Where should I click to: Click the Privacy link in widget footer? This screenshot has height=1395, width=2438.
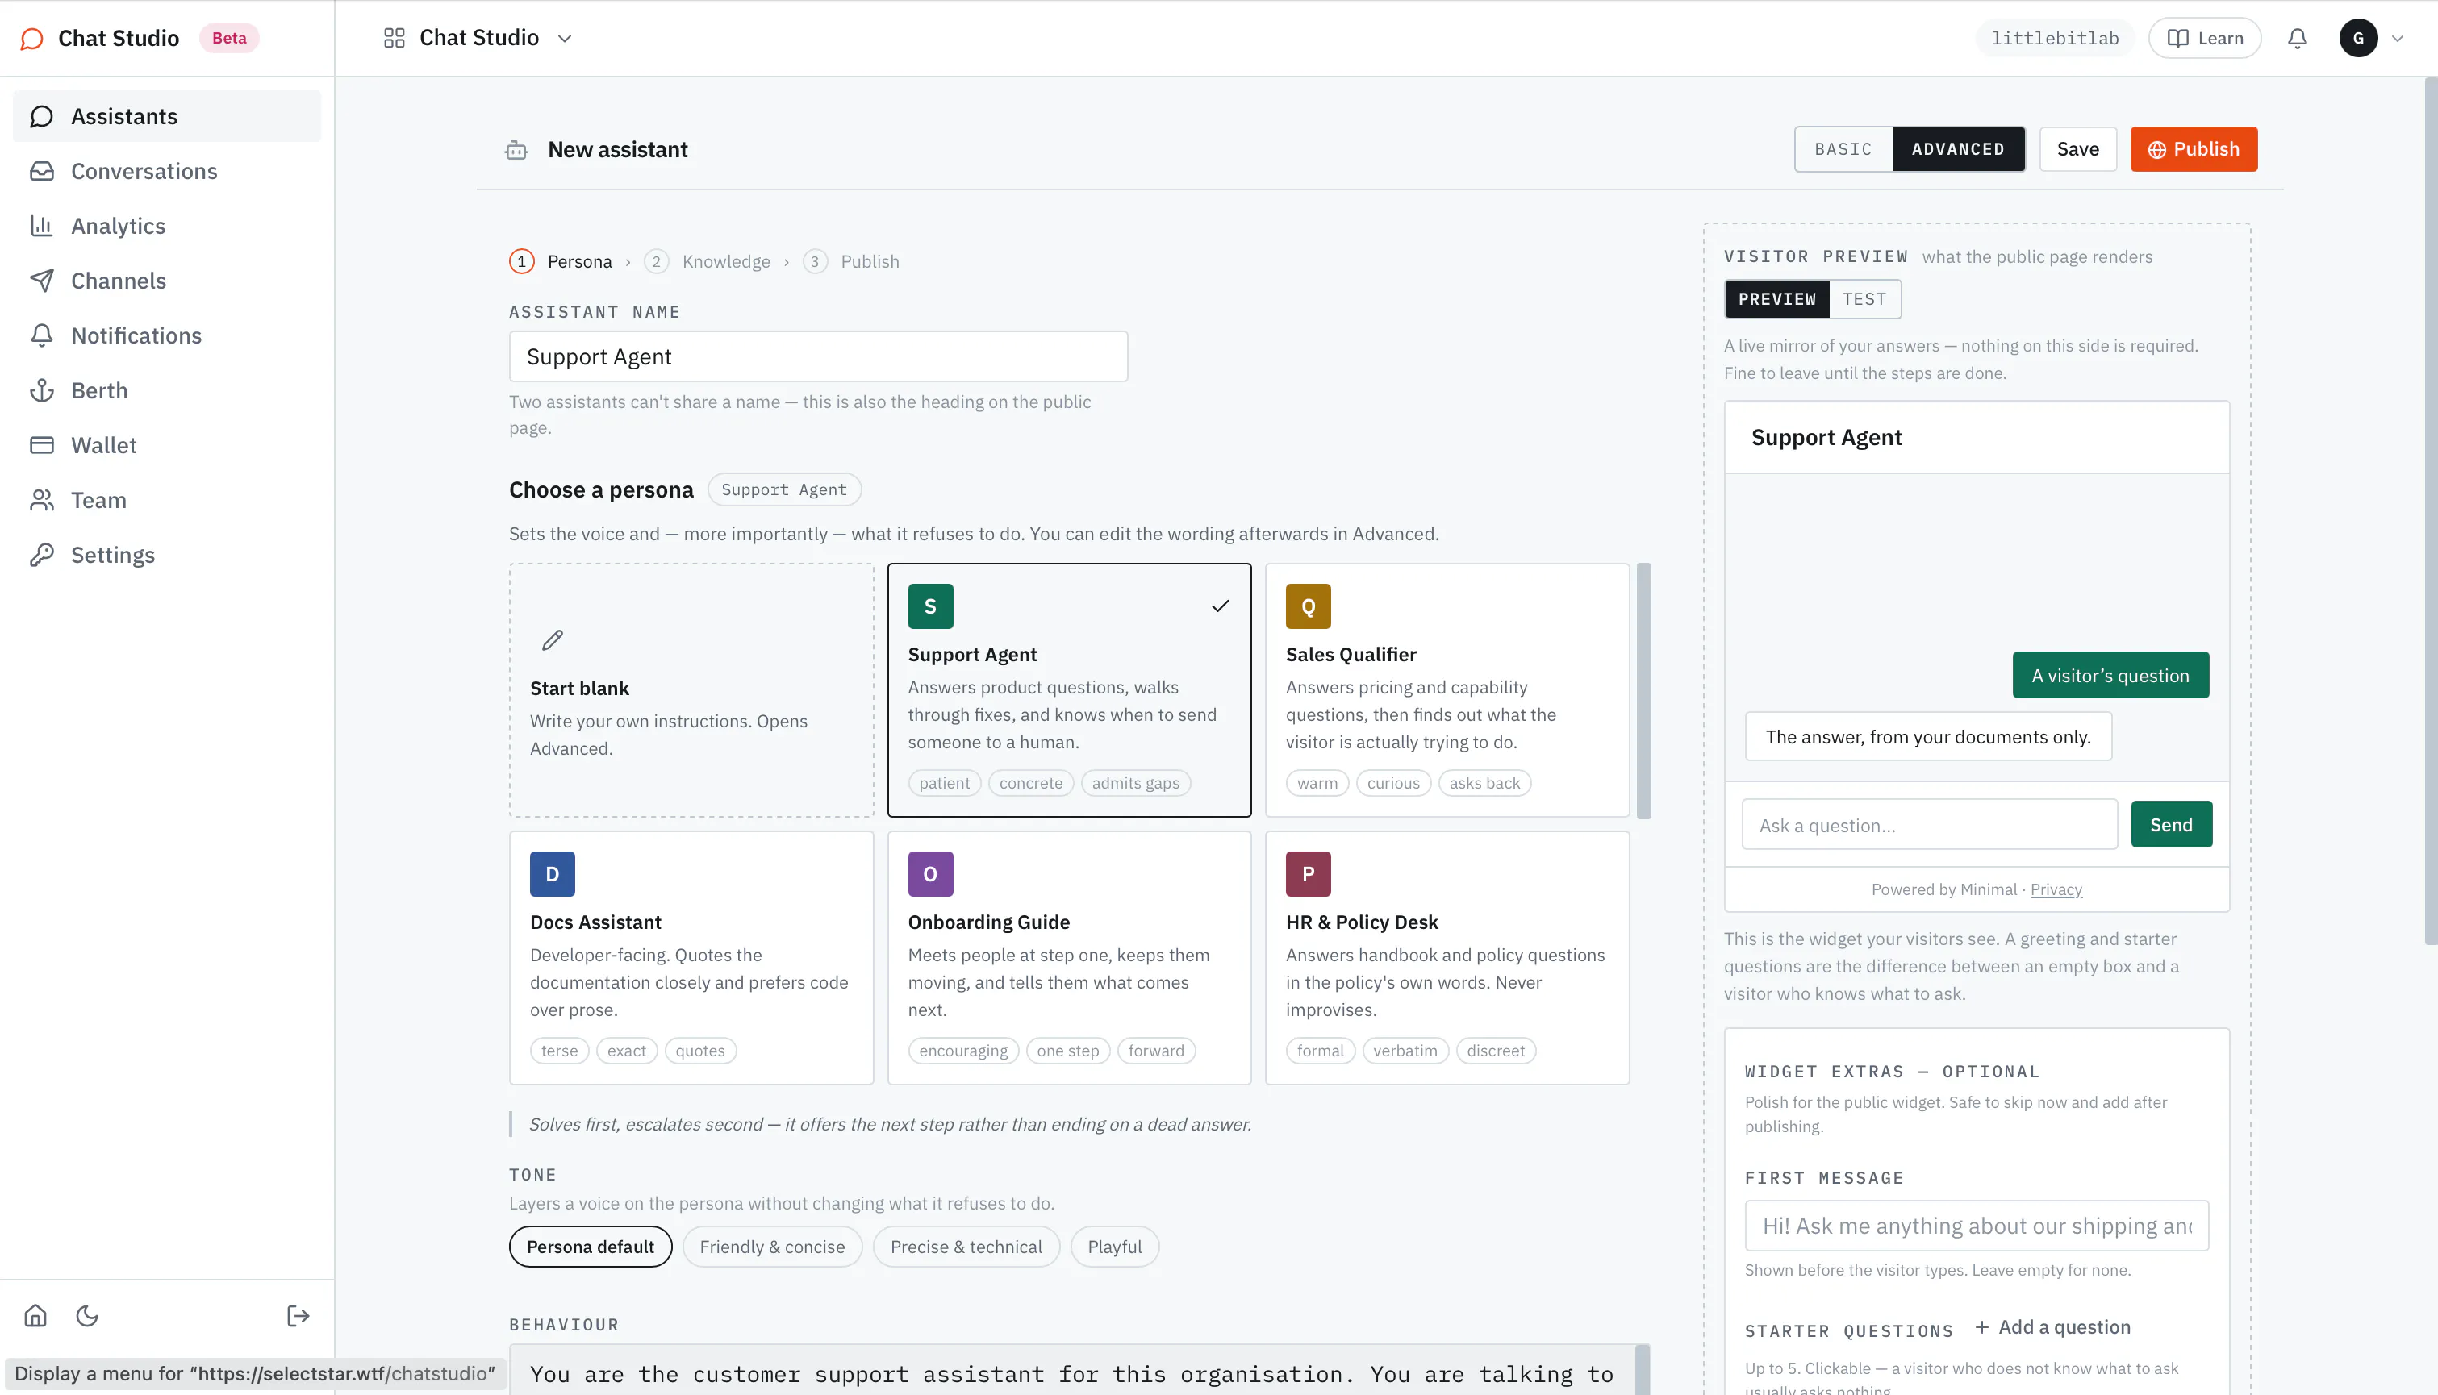pos(2056,889)
